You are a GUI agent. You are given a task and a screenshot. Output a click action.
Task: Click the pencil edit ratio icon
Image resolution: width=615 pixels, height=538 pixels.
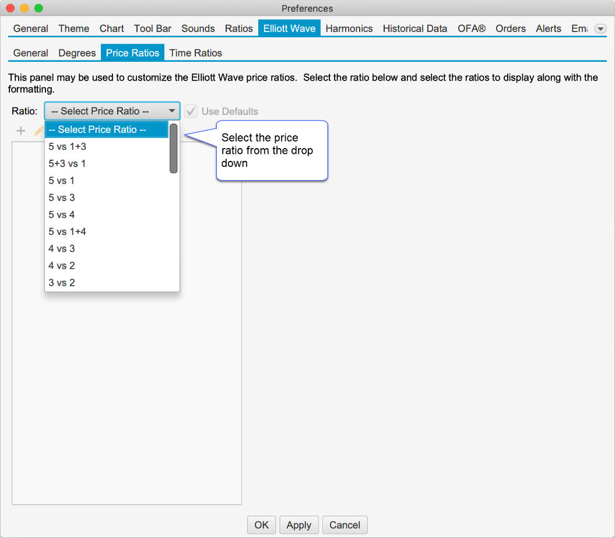(x=38, y=131)
